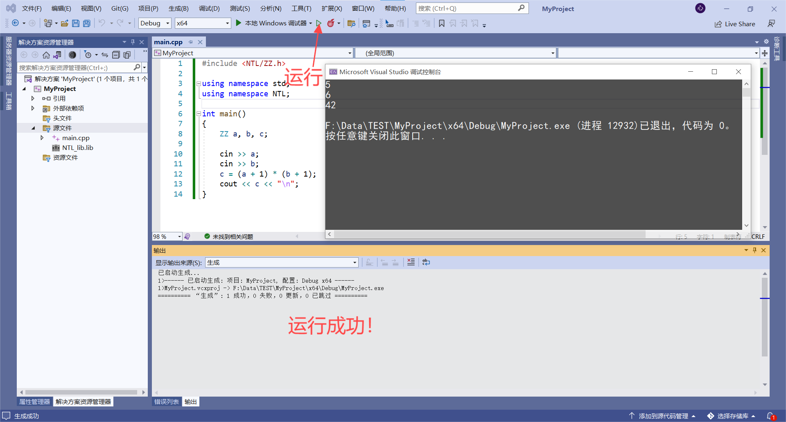Click sync with active document icon
This screenshot has width=786, height=422.
tap(105, 55)
